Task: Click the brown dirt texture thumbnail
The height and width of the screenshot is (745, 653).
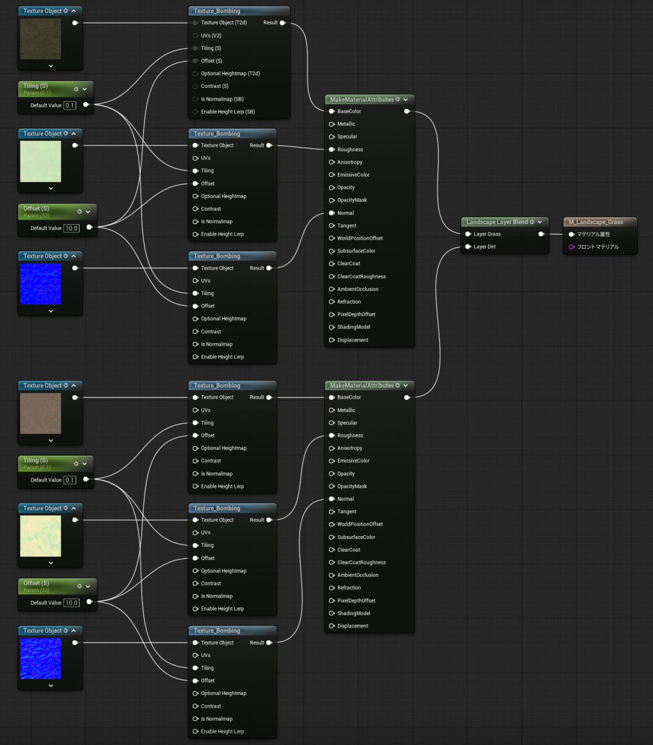Action: (41, 414)
